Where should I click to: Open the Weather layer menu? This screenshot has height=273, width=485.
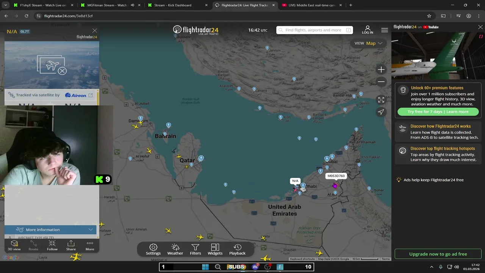pos(175,249)
